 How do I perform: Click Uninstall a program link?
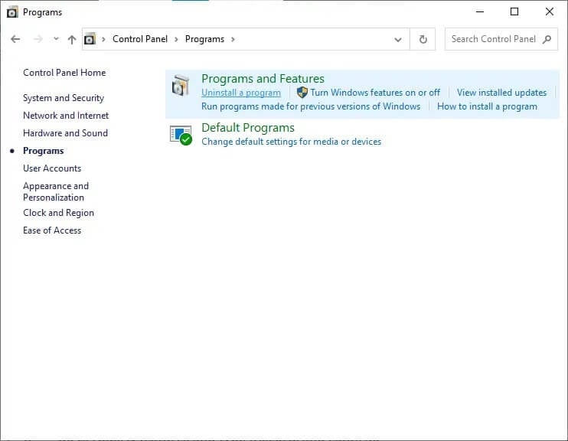pyautogui.click(x=241, y=93)
